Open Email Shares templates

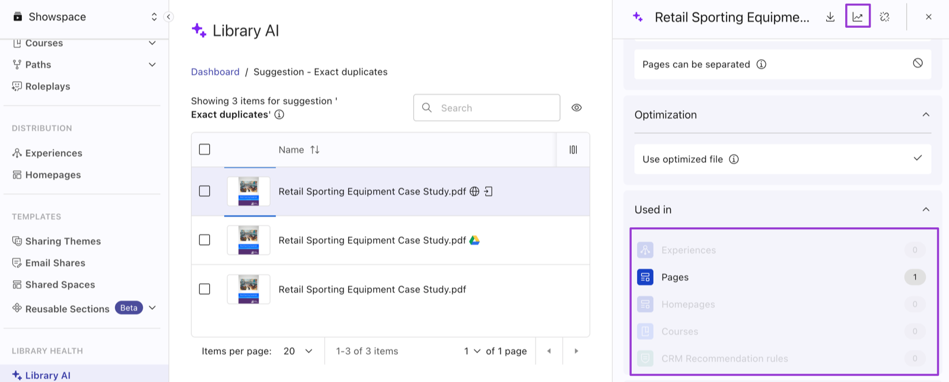[49, 263]
